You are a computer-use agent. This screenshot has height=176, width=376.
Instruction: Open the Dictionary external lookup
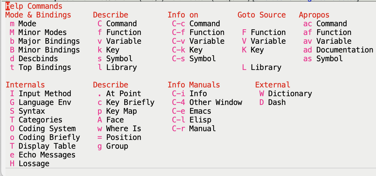pos(290,94)
